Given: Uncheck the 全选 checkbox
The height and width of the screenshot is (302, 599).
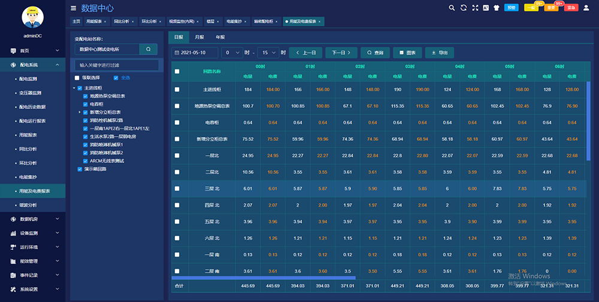Looking at the screenshot, I should 116,77.
